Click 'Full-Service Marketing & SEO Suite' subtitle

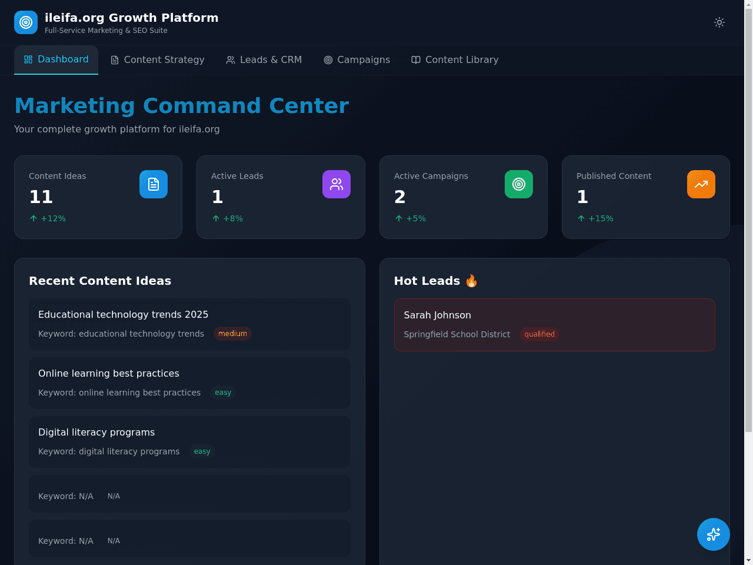click(x=106, y=31)
